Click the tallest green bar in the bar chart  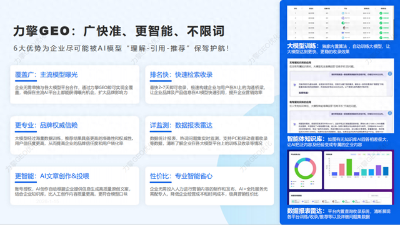(349, 167)
